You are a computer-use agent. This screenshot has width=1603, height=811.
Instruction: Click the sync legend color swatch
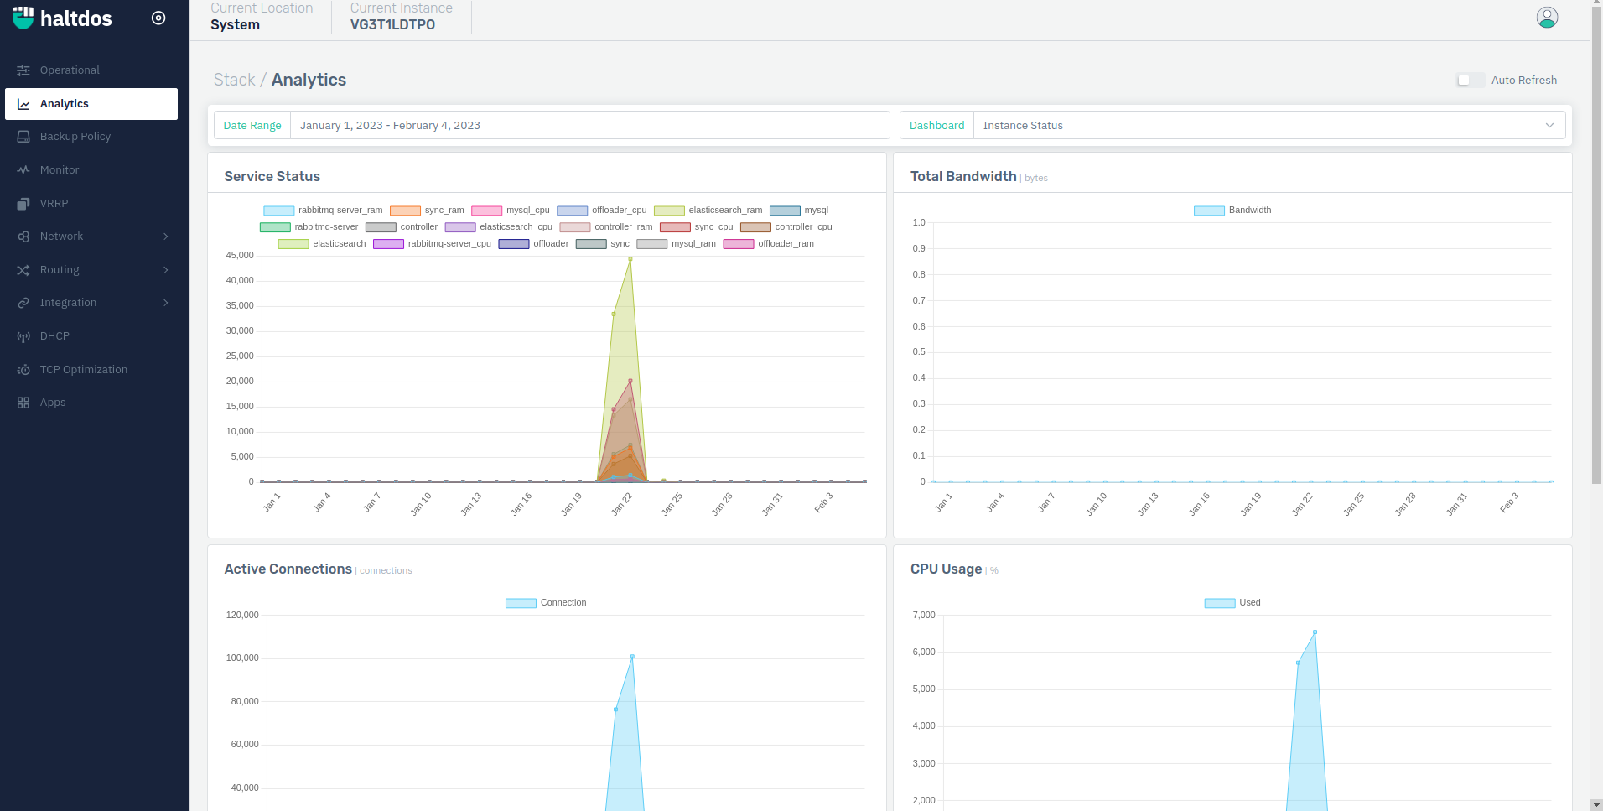(x=591, y=244)
